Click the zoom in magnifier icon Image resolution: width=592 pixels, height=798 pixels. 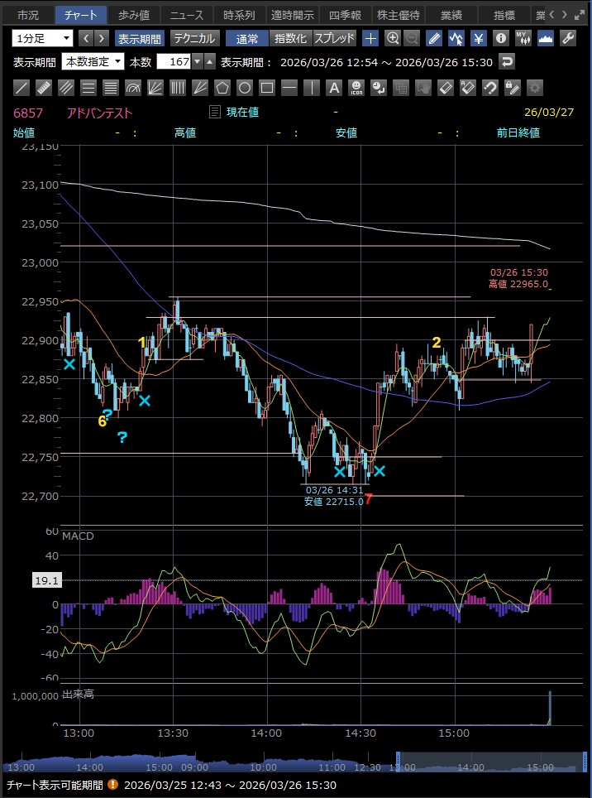(393, 38)
